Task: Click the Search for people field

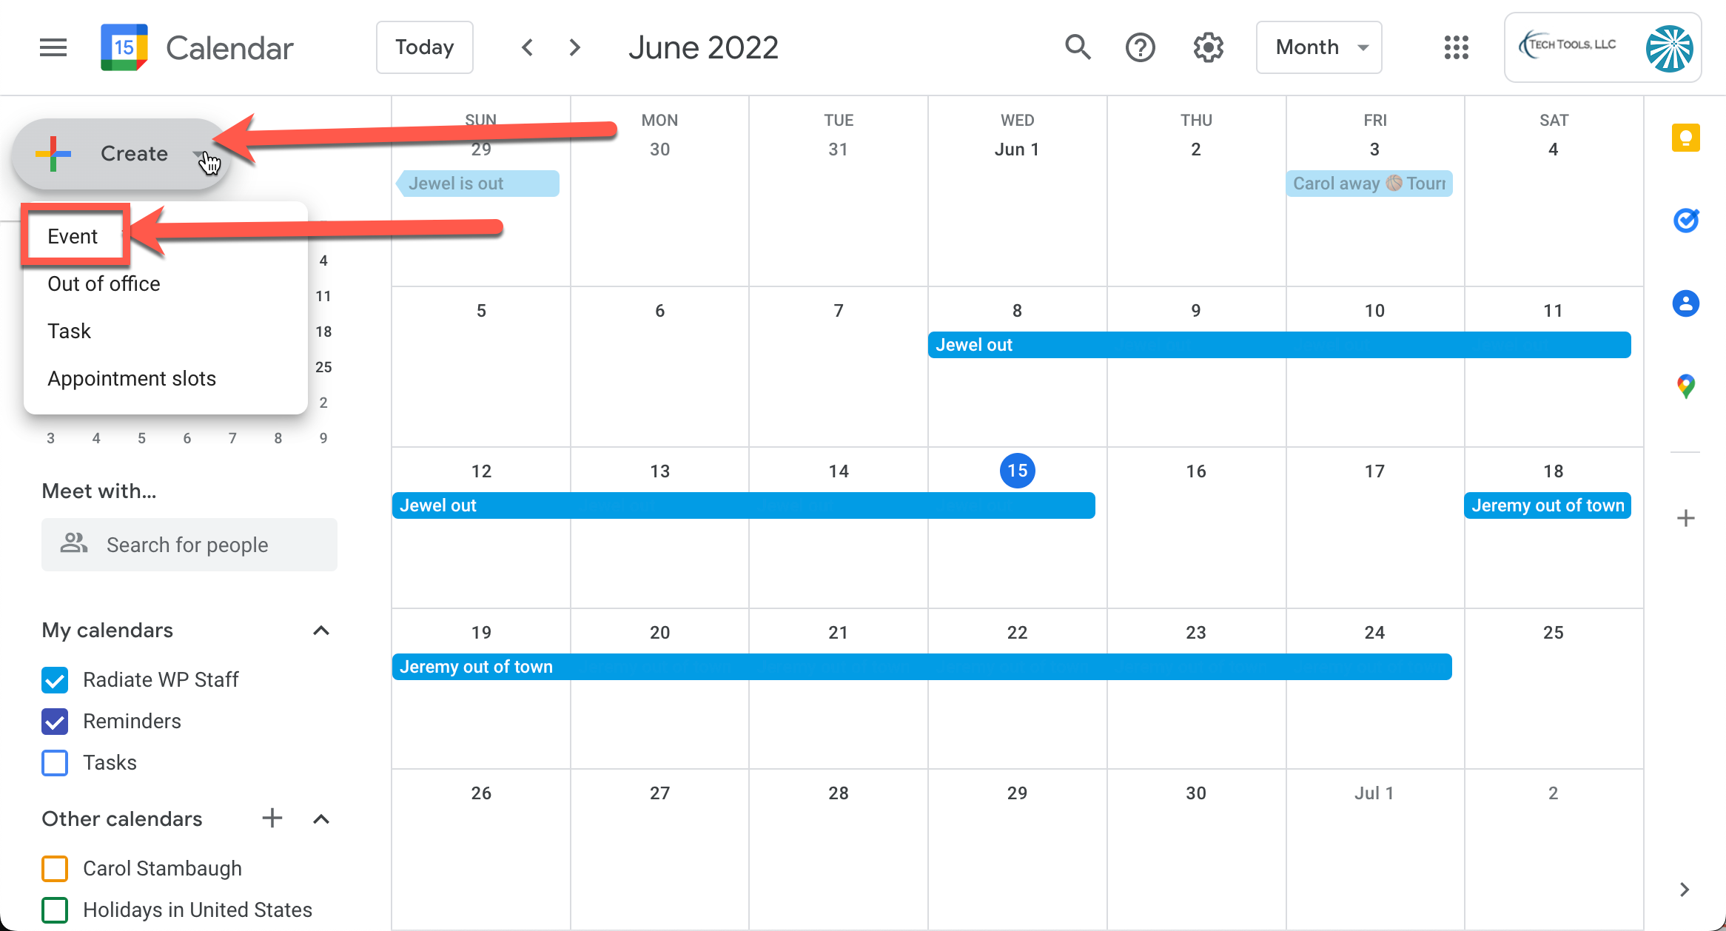Action: pos(189,545)
